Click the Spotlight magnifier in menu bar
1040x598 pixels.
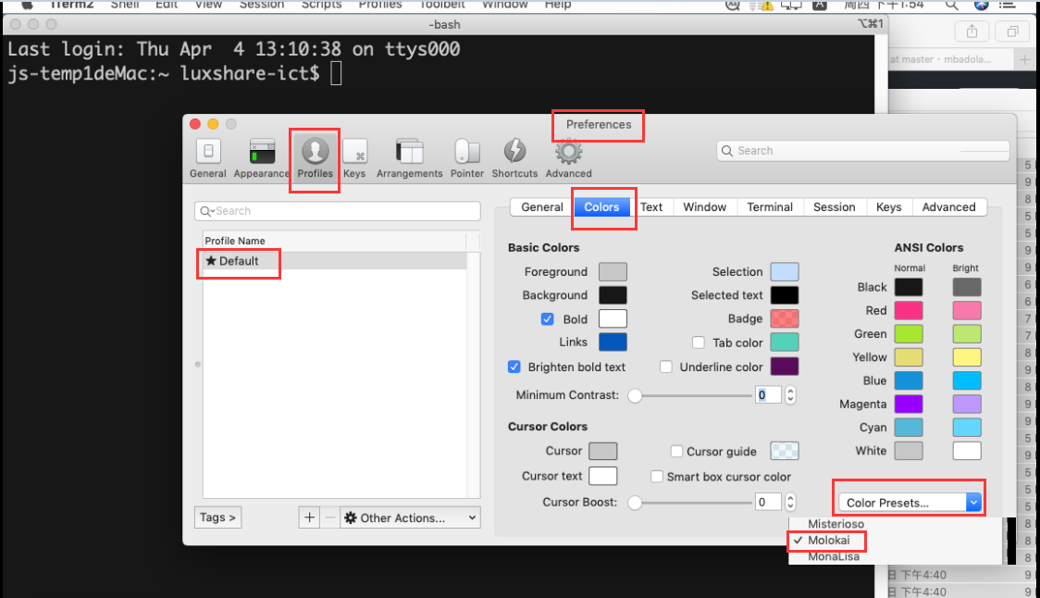952,5
